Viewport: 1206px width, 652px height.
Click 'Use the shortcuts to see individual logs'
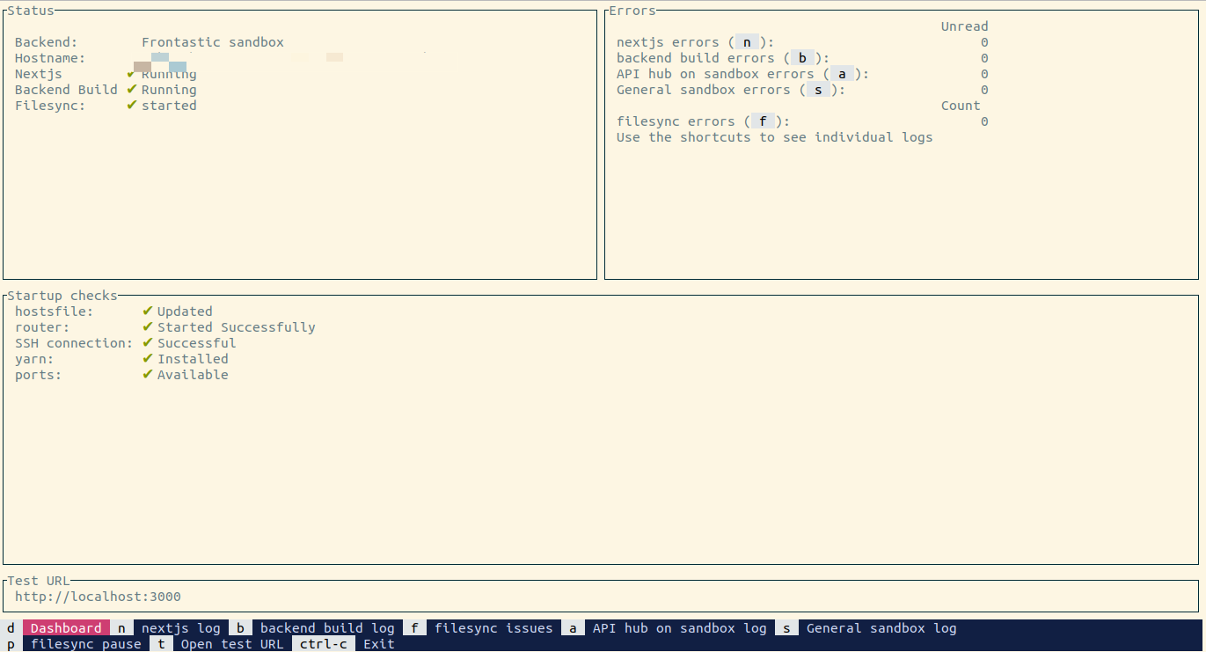775,137
